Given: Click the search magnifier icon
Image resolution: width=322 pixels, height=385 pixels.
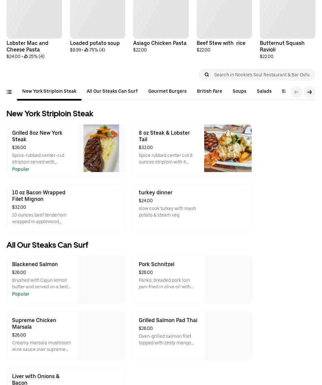Looking at the screenshot, I should (x=207, y=75).
